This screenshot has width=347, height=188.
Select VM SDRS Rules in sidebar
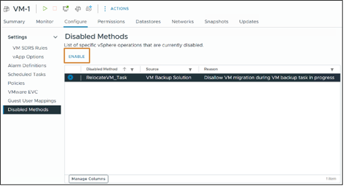(x=30, y=48)
